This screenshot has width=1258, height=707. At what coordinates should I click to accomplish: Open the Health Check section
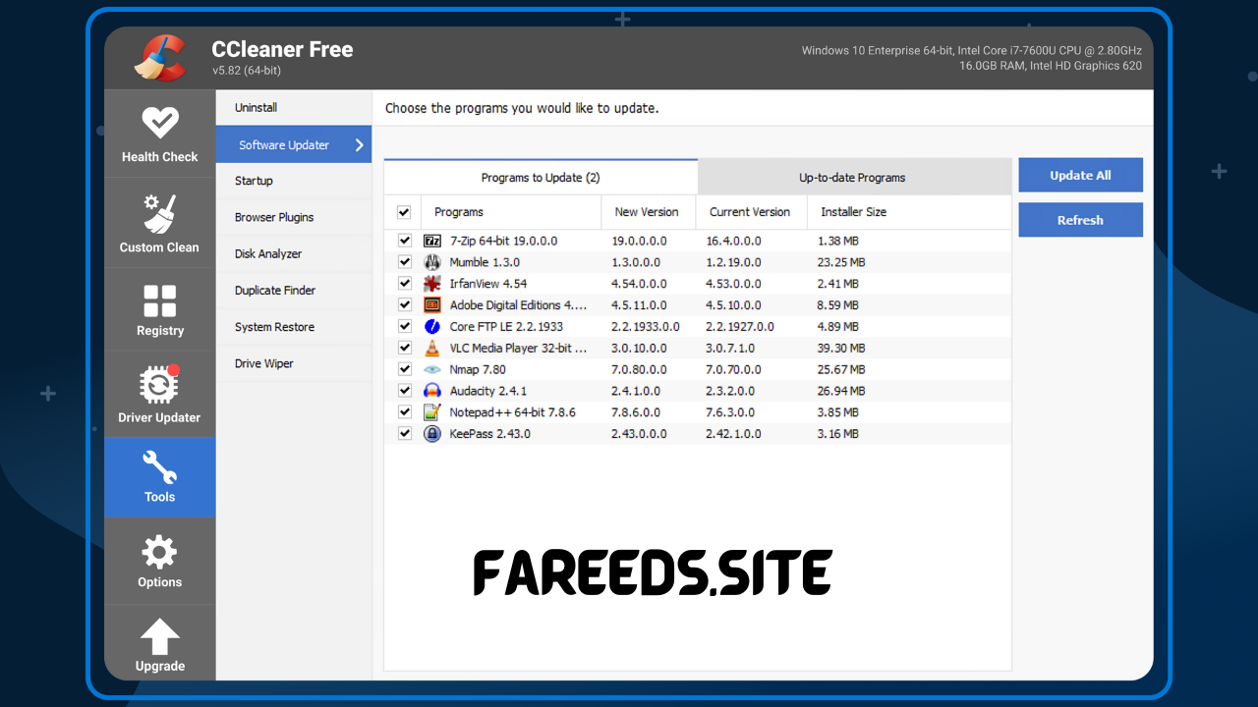coord(159,134)
